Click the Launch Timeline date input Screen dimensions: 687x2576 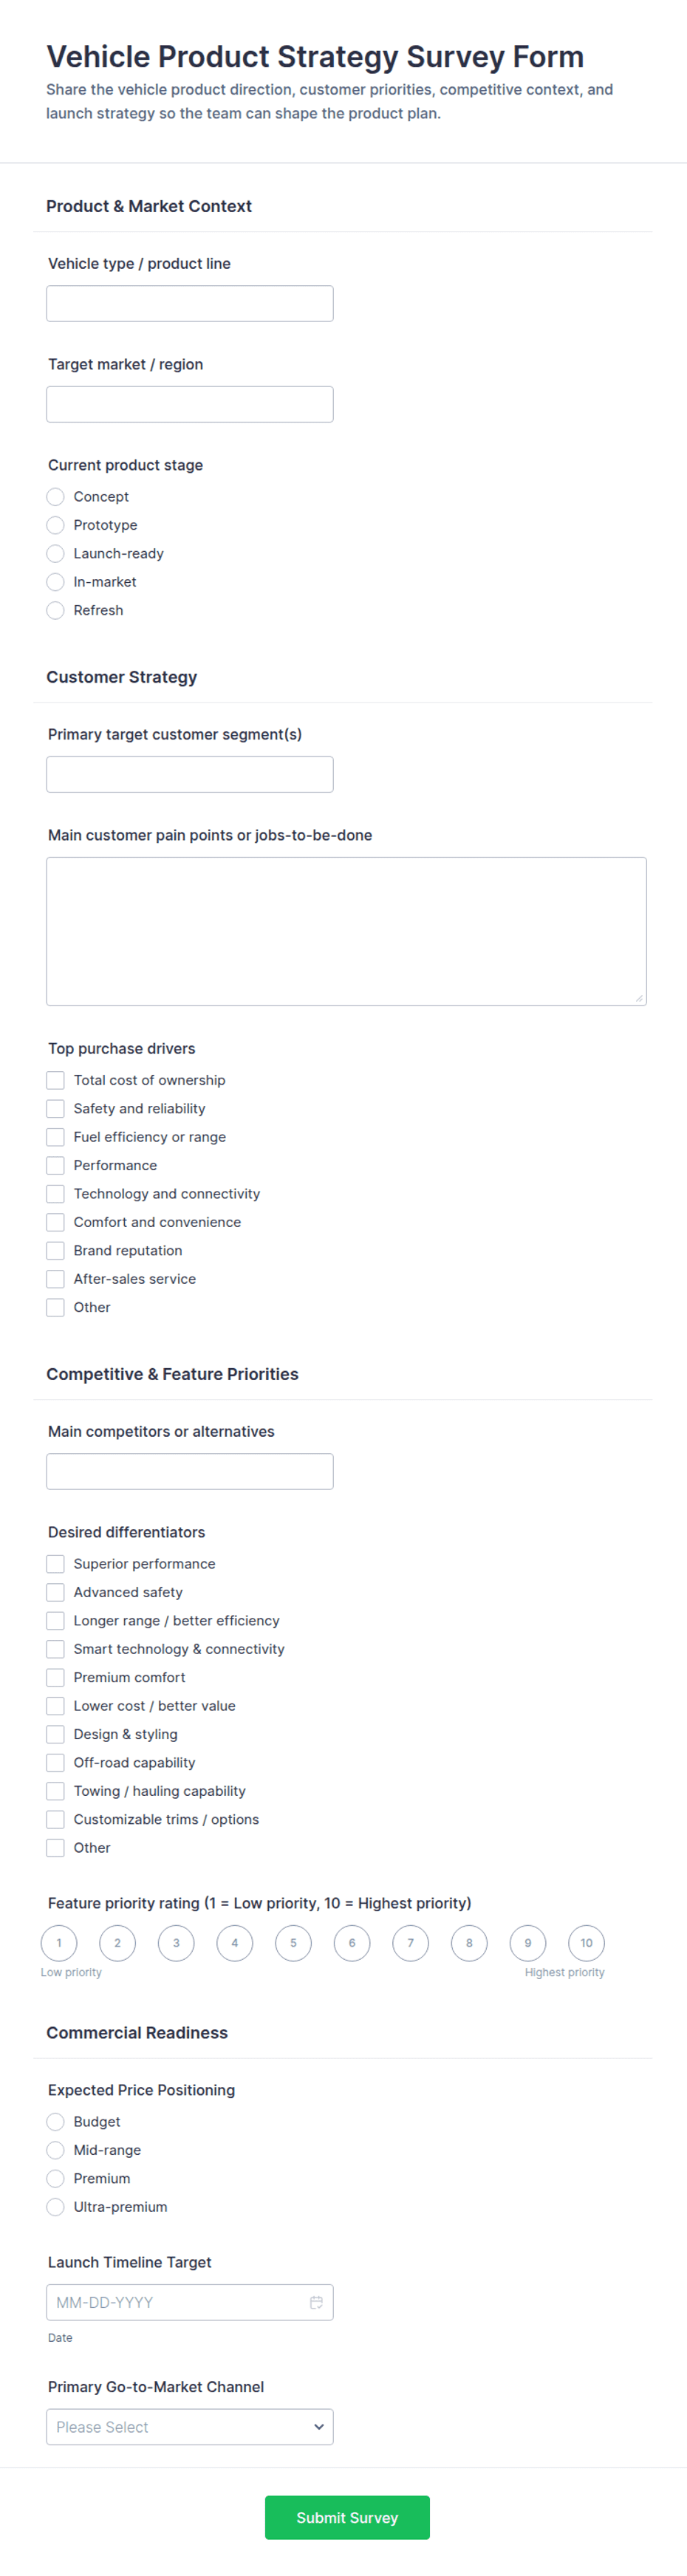tap(190, 2302)
